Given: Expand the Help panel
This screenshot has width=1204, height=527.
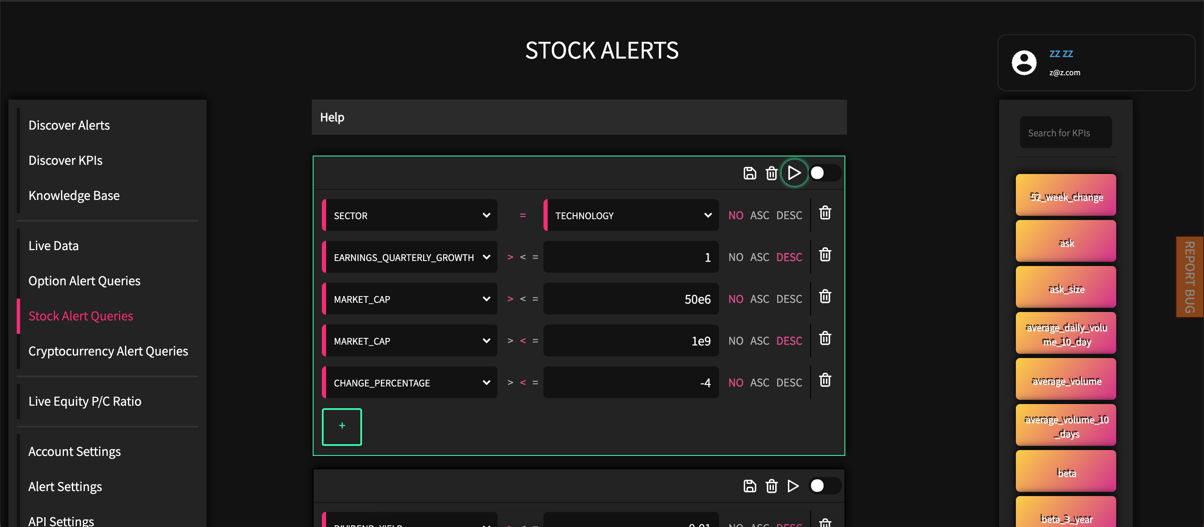Looking at the screenshot, I should (x=579, y=117).
